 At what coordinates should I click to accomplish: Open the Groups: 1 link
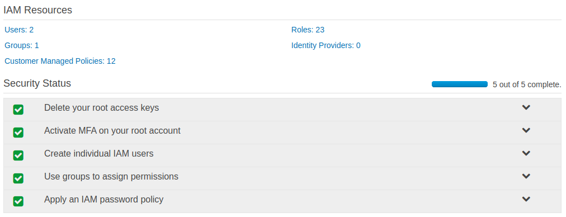click(22, 45)
